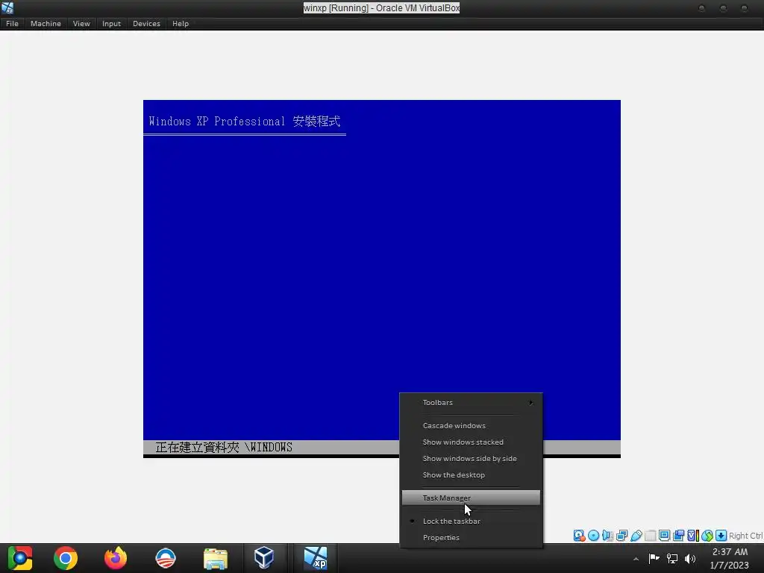Open the clock showing 2:37 AM
The image size is (764, 573).
click(x=730, y=558)
